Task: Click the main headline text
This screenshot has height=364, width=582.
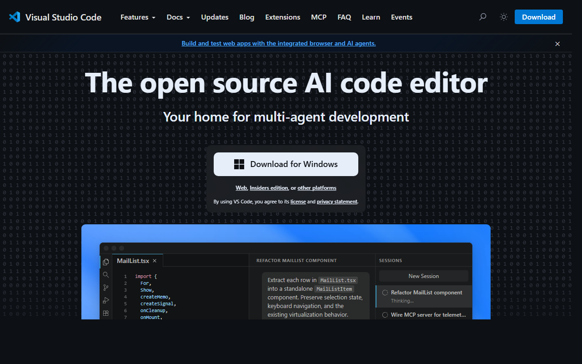Action: pyautogui.click(x=286, y=83)
